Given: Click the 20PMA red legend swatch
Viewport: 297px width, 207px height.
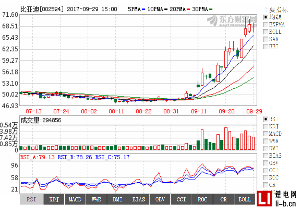Looking at the screenshot, I should (188, 9).
